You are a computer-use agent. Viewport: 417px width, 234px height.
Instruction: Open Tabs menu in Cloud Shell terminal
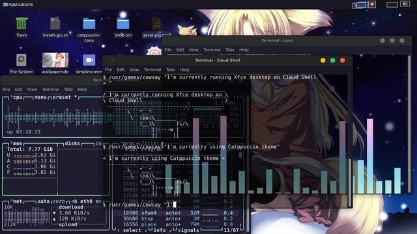[170, 70]
